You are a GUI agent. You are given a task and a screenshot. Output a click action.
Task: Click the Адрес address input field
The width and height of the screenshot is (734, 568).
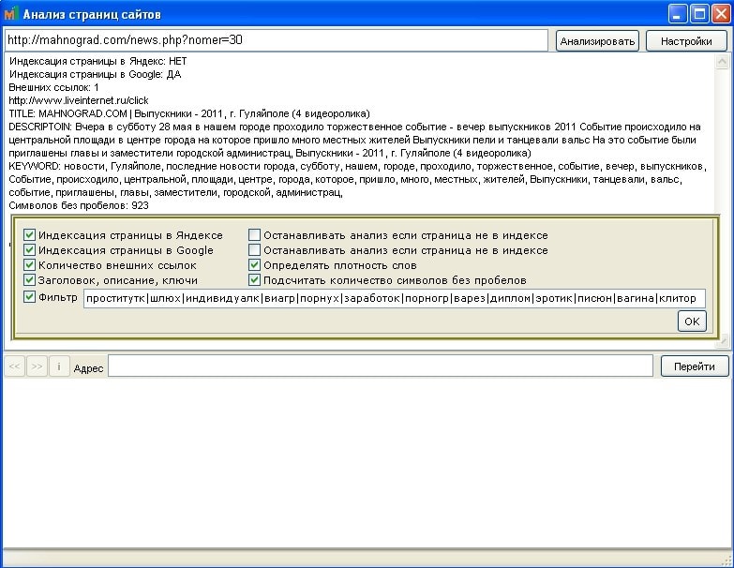point(381,366)
